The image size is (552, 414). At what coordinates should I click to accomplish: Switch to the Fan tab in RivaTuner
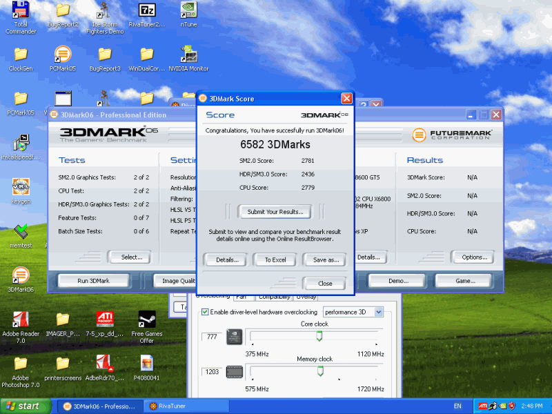click(x=243, y=297)
